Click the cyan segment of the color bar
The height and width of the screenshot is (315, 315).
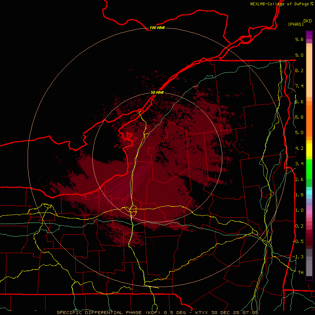pyautogui.click(x=309, y=192)
